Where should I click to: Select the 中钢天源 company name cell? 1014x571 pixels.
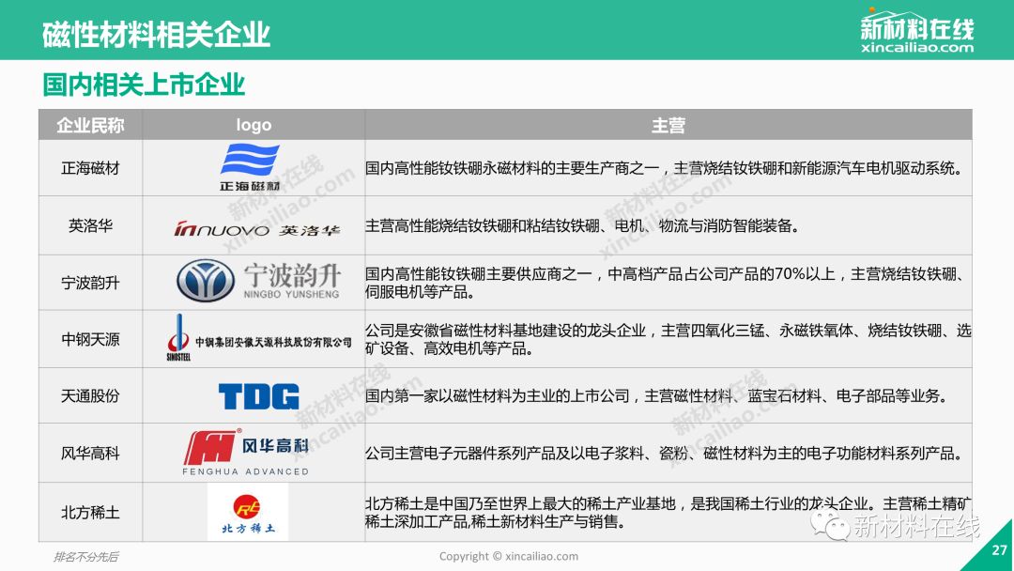click(90, 339)
